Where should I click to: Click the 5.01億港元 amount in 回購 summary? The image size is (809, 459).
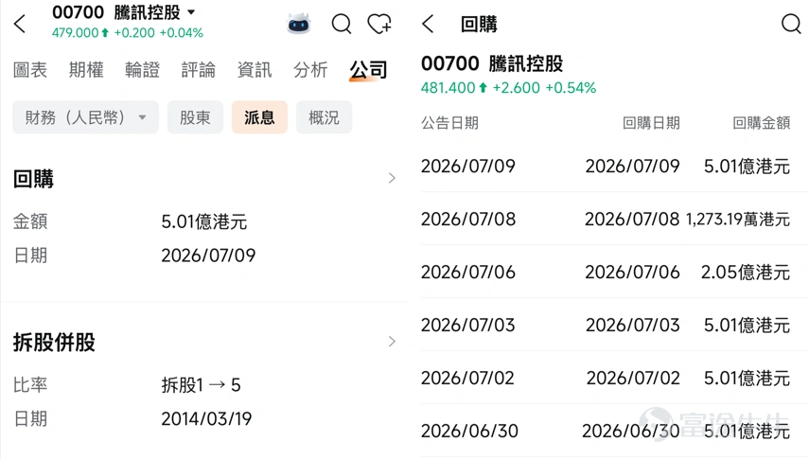204,222
